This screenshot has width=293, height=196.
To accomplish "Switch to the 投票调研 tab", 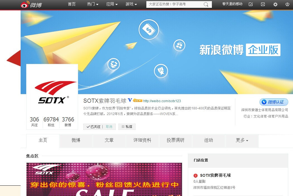I will pyautogui.click(x=175, y=140).
